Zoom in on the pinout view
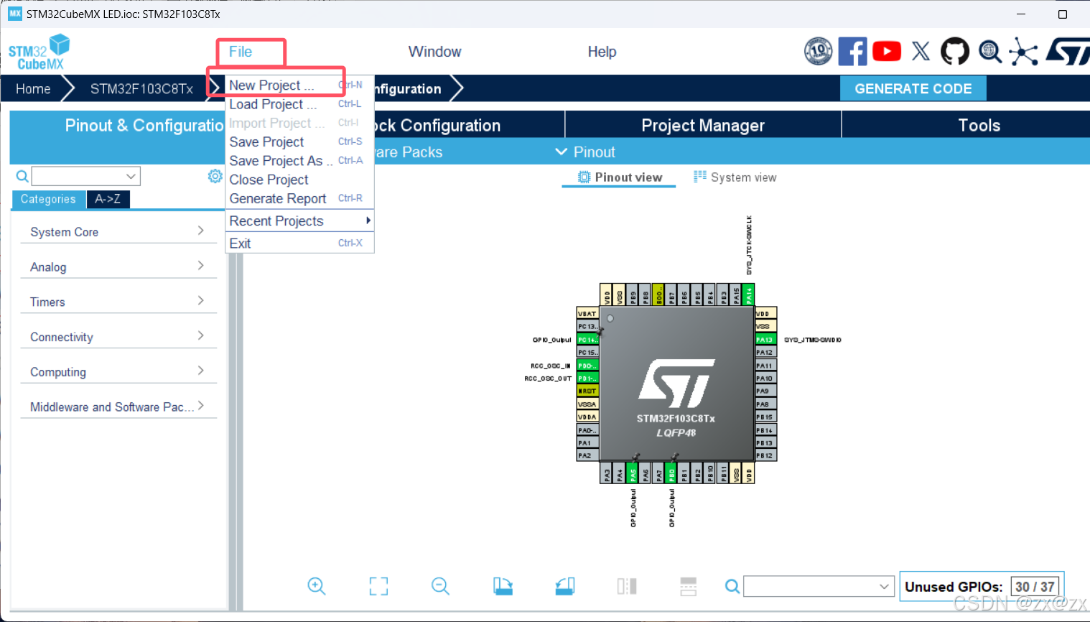Viewport: 1090px width, 622px height. pos(317,586)
